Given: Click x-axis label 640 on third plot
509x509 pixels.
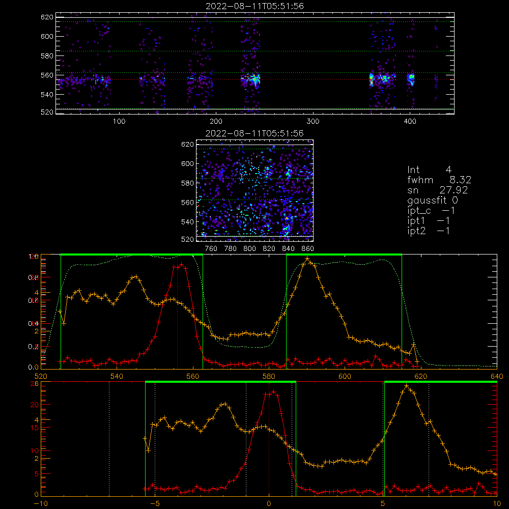Looking at the screenshot, I should (497, 377).
